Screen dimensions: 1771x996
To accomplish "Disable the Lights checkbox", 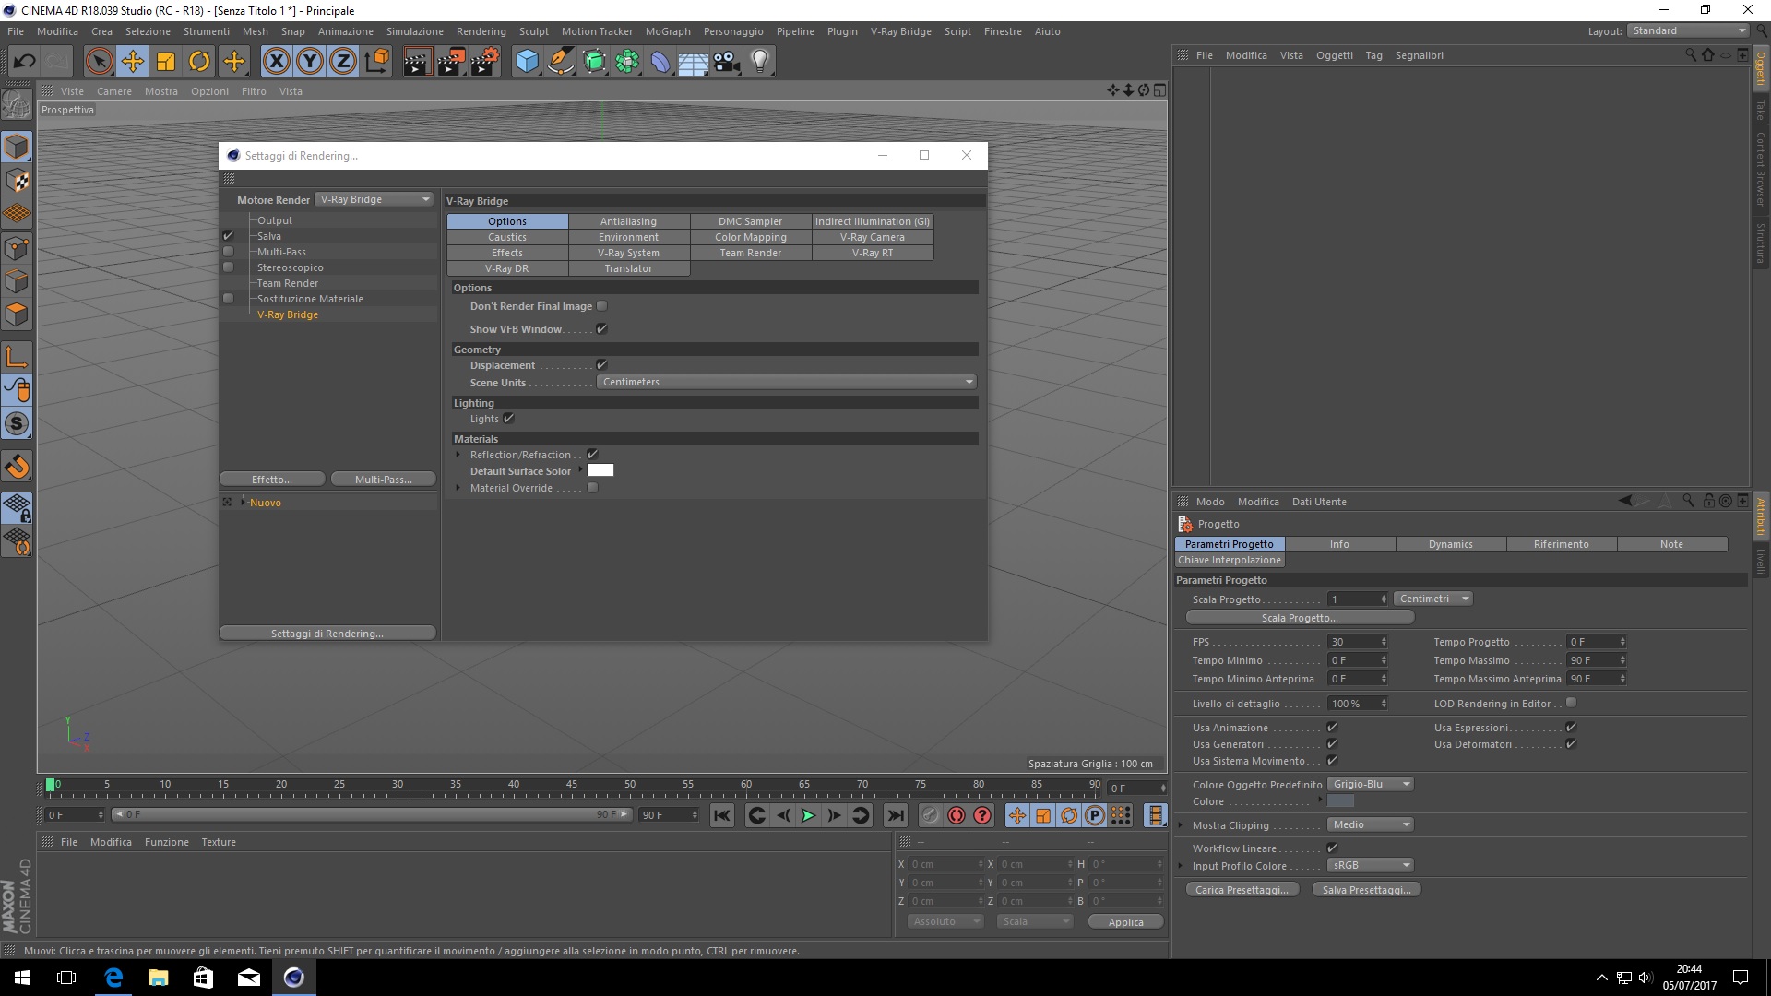I will (508, 419).
